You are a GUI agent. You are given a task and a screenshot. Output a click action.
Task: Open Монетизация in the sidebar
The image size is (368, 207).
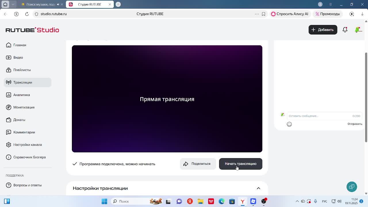coord(28,107)
